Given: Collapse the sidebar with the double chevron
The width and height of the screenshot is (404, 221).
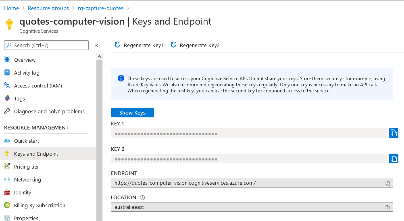Looking at the screenshot, I should [x=96, y=46].
